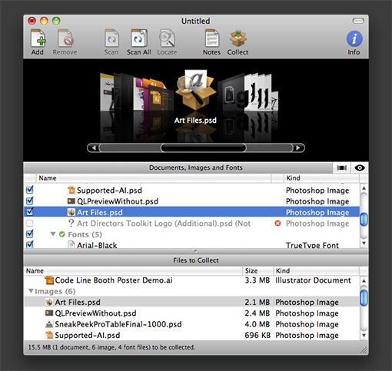Viewport: 392px width, 371px height.
Task: Click the Art Files.psd icon in upper list
Action: point(71,212)
